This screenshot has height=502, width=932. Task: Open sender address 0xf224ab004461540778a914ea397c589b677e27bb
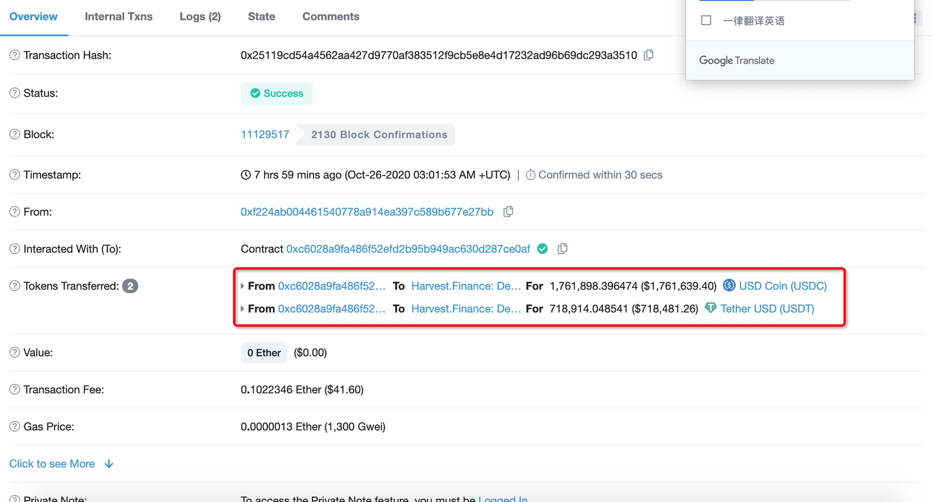point(367,212)
